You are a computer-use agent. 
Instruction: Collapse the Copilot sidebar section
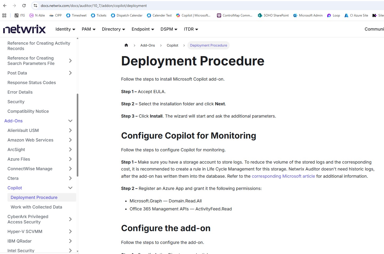point(70,188)
